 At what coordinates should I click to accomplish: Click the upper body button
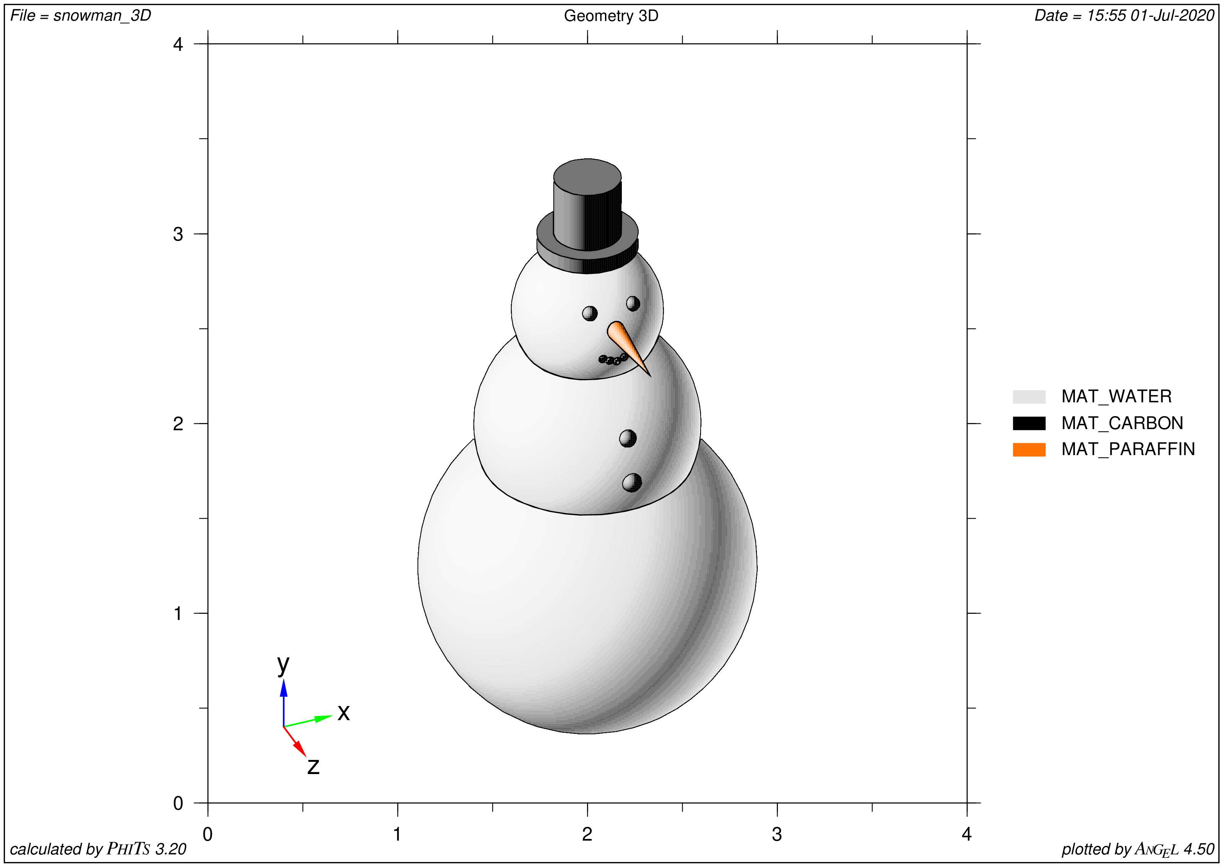point(628,439)
